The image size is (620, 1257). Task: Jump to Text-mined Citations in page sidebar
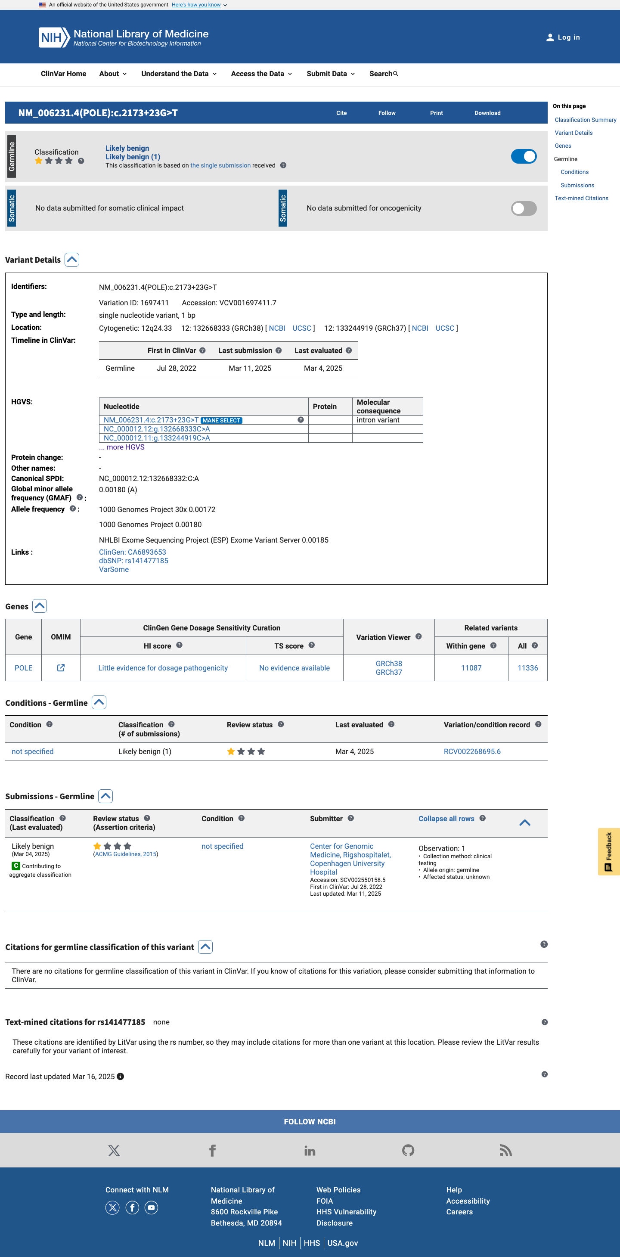click(581, 198)
